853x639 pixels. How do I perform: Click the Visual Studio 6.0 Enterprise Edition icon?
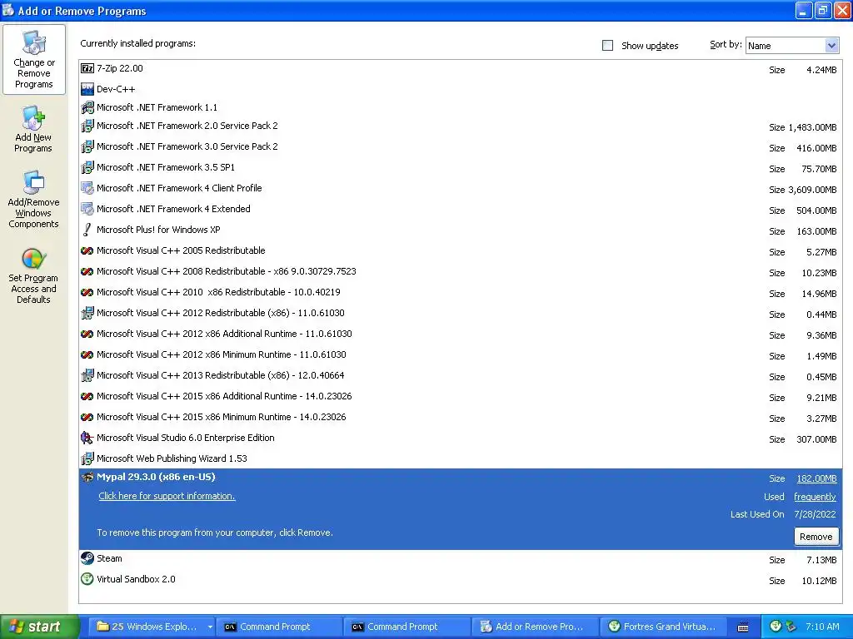(87, 438)
